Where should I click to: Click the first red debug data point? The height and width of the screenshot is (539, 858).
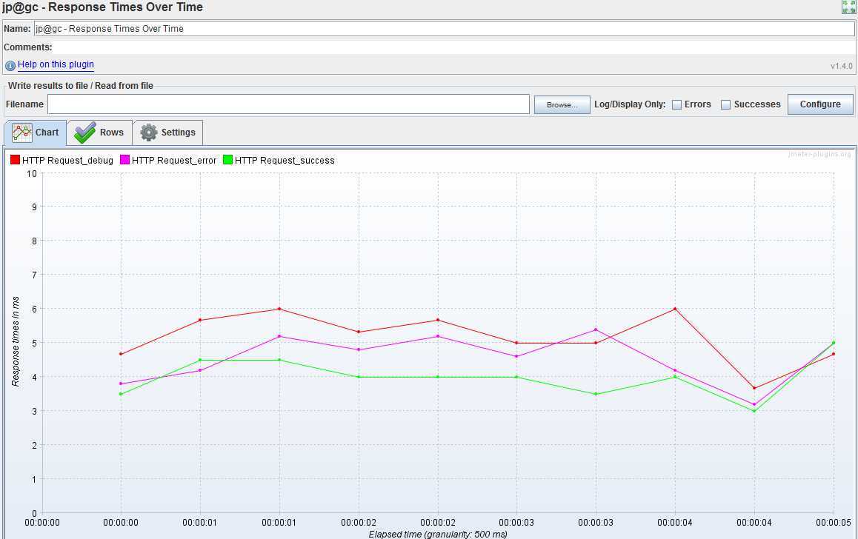click(x=121, y=354)
